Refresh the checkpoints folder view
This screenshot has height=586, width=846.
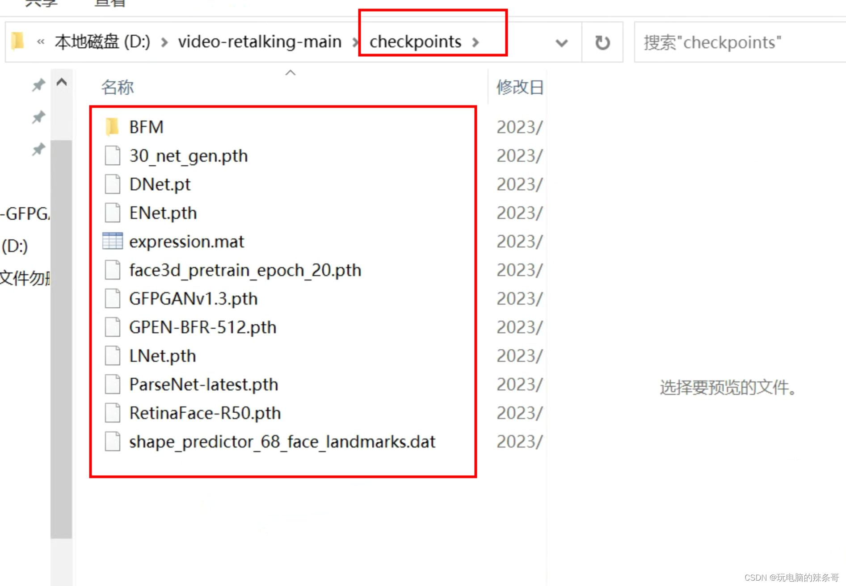(x=602, y=42)
